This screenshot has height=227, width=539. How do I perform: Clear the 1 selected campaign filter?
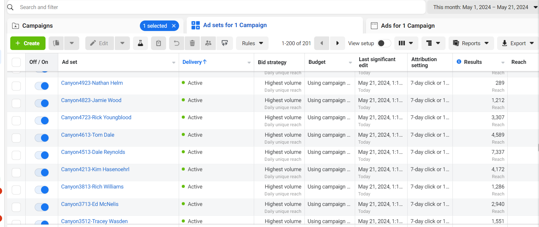point(174,26)
